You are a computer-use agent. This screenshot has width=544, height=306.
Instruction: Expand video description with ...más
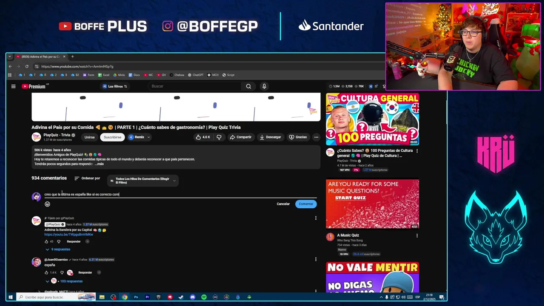tap(99, 164)
